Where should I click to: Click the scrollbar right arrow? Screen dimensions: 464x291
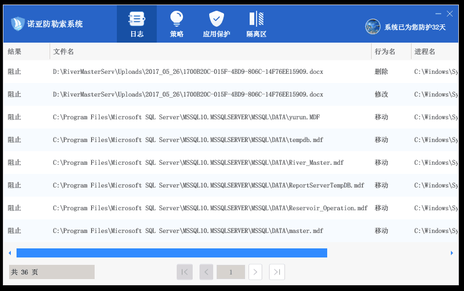tap(452, 253)
